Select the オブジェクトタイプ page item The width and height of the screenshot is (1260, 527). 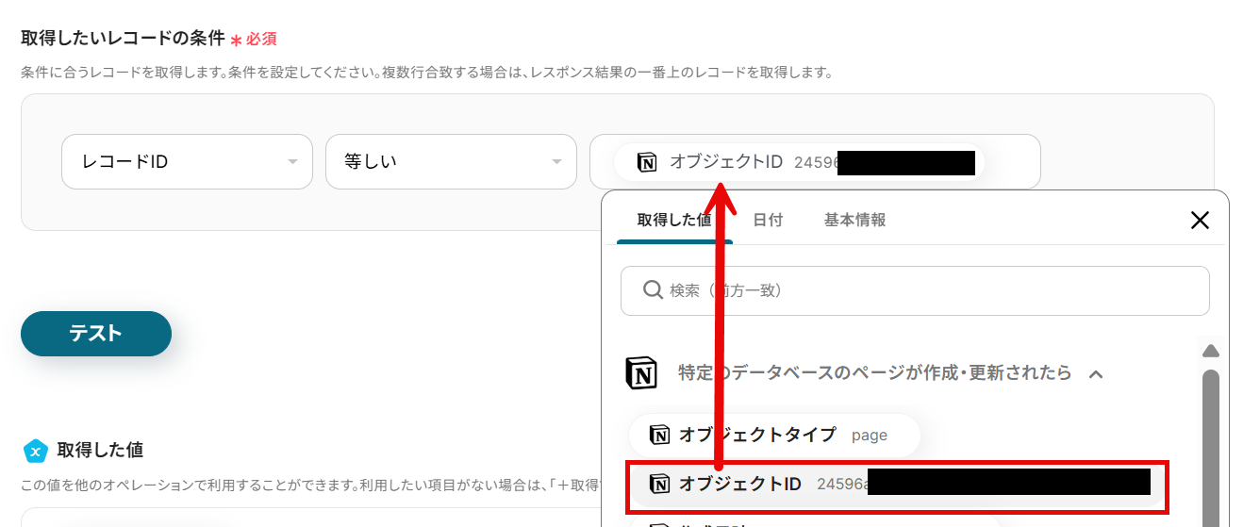(x=774, y=435)
